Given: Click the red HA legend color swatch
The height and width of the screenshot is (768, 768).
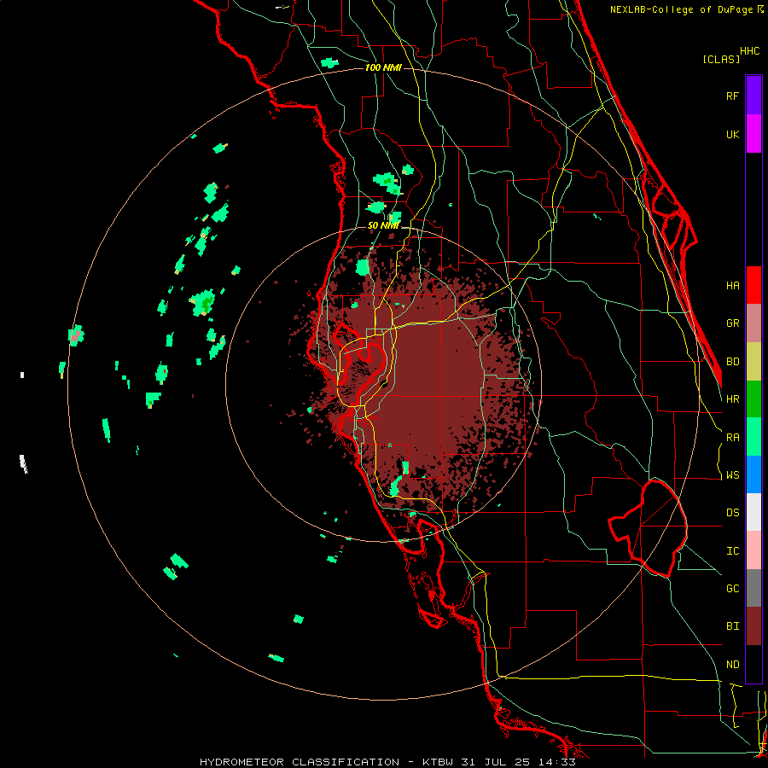Looking at the screenshot, I should tap(753, 285).
